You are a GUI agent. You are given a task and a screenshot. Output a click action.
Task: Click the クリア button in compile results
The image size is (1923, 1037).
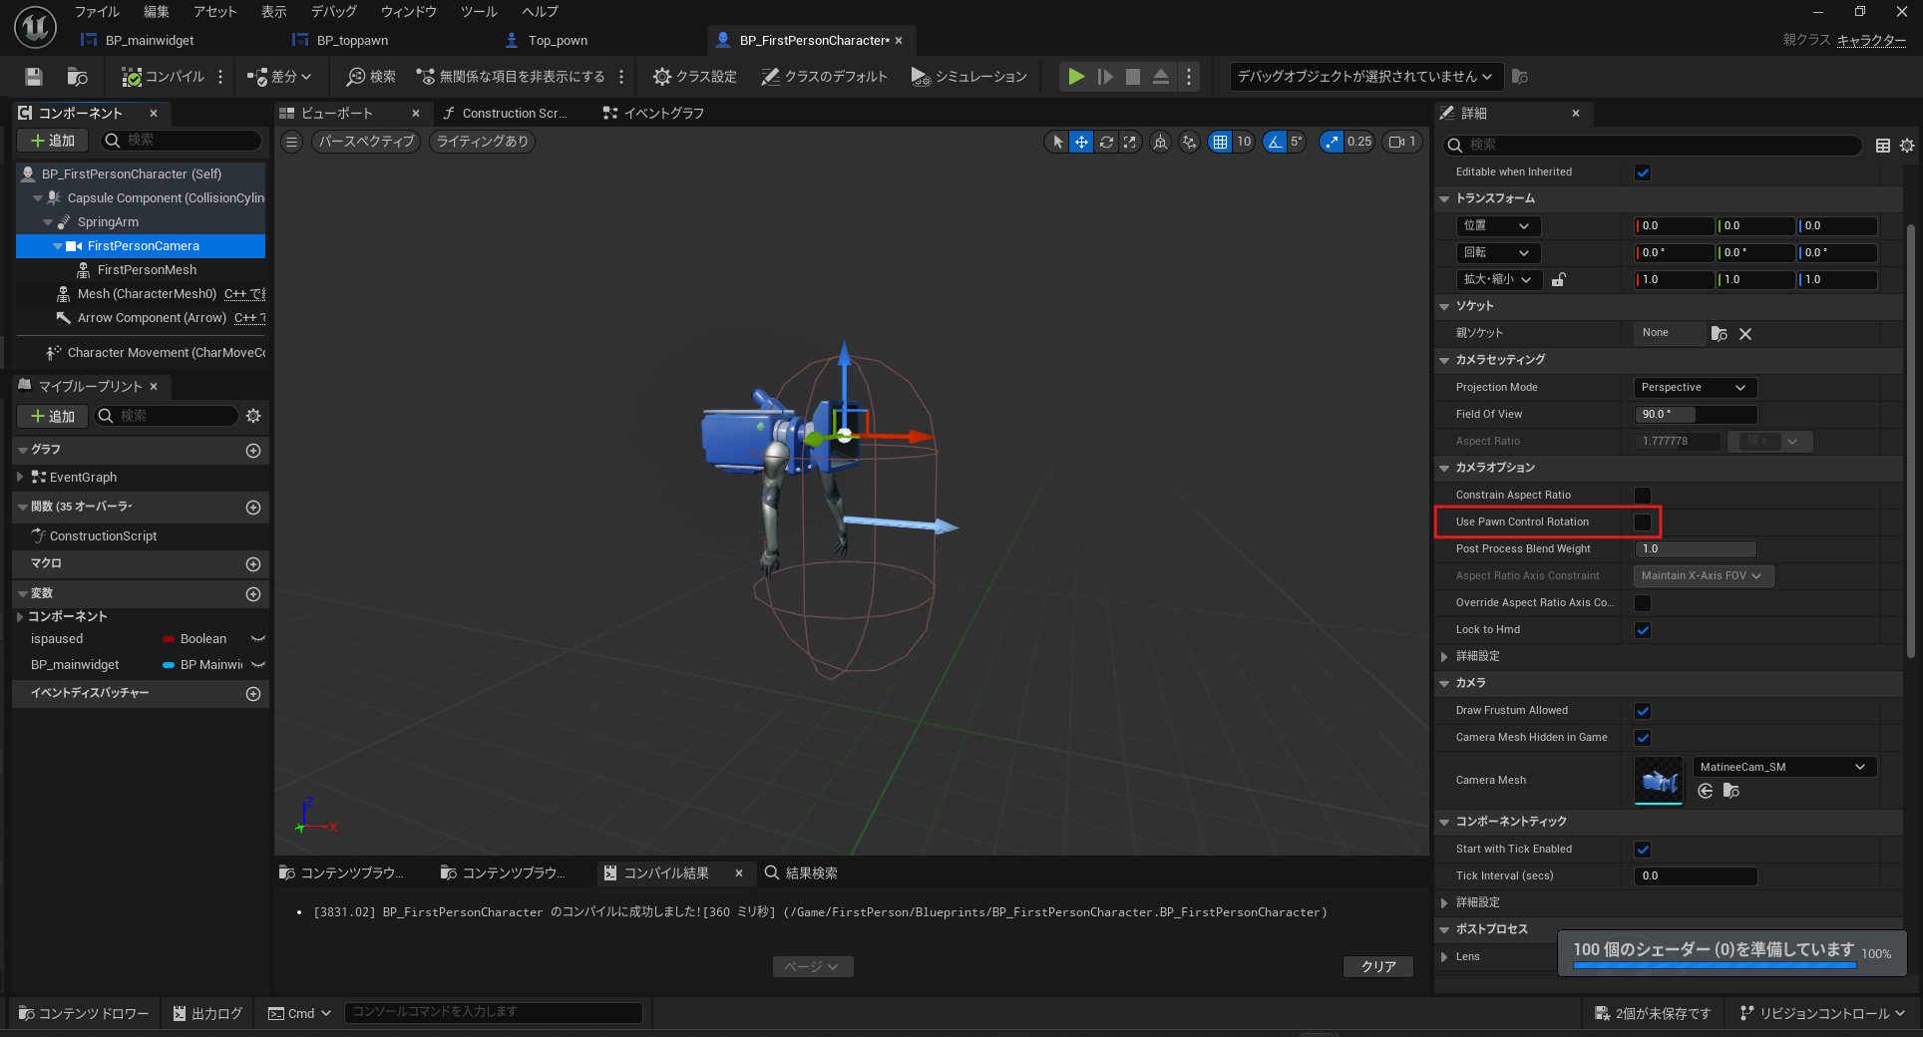click(x=1378, y=966)
